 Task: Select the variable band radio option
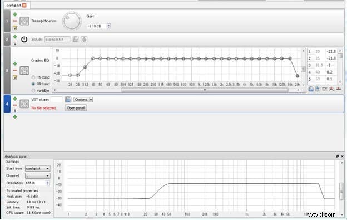point(33,90)
